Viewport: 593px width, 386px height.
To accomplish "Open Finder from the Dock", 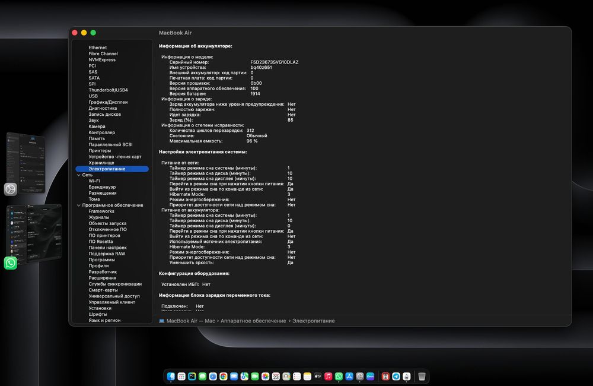I will 171,376.
